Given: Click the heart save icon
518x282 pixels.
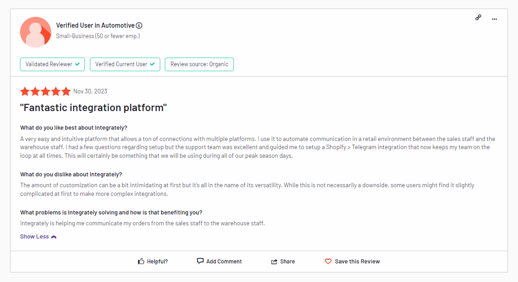Looking at the screenshot, I should click(x=328, y=261).
